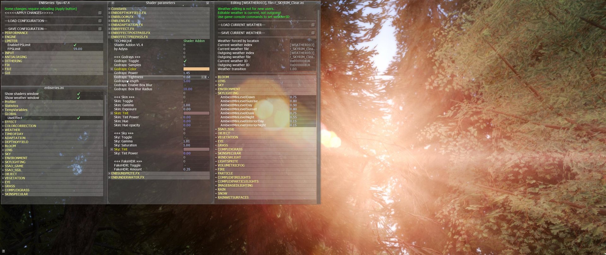Pick the Godrays: Color orange swatch
Viewport: 606px width, 255px height.
pos(196,69)
